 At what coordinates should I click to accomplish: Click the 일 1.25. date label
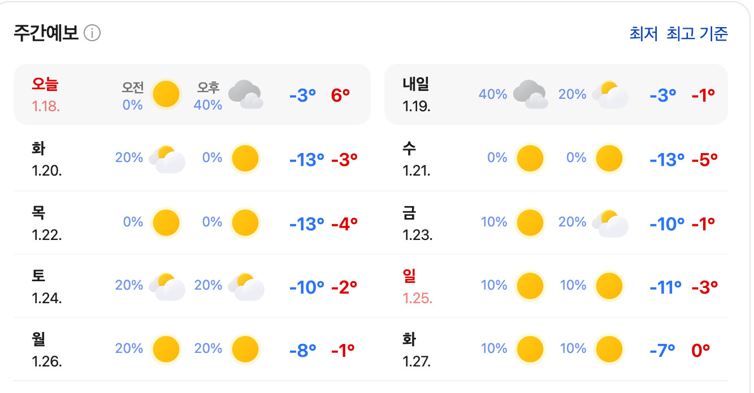[418, 286]
